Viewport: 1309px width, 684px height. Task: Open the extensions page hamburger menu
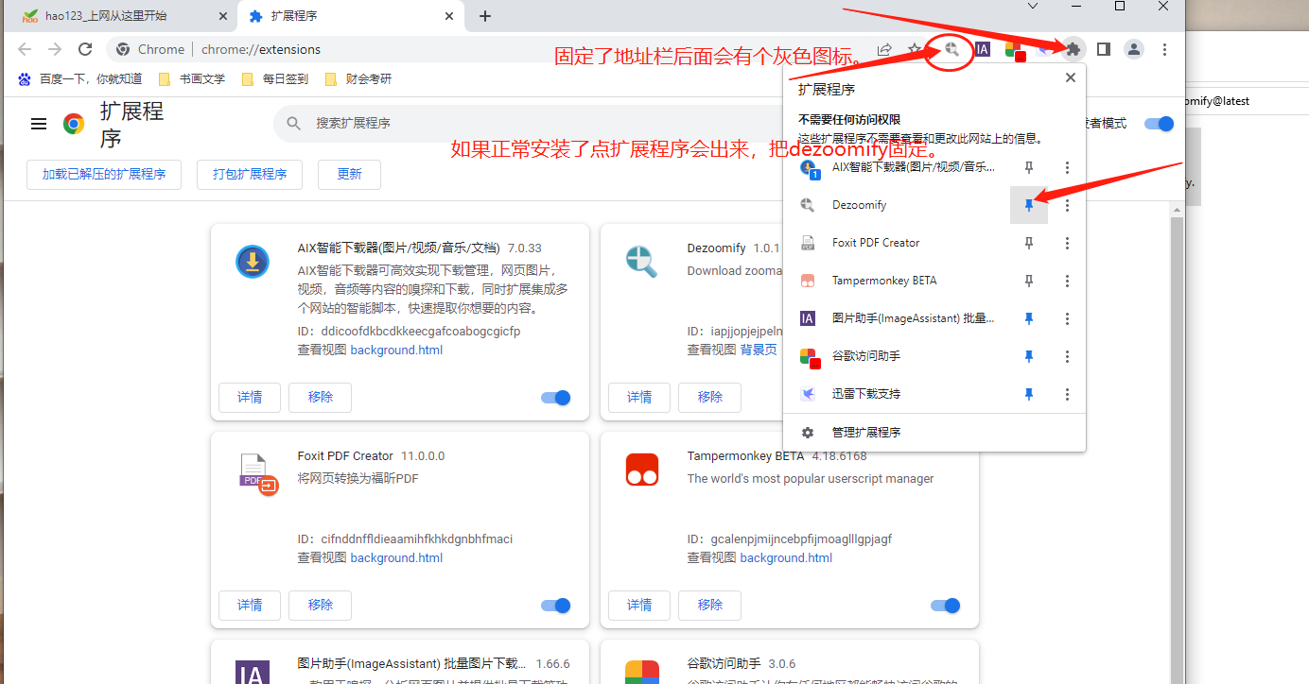(x=39, y=124)
